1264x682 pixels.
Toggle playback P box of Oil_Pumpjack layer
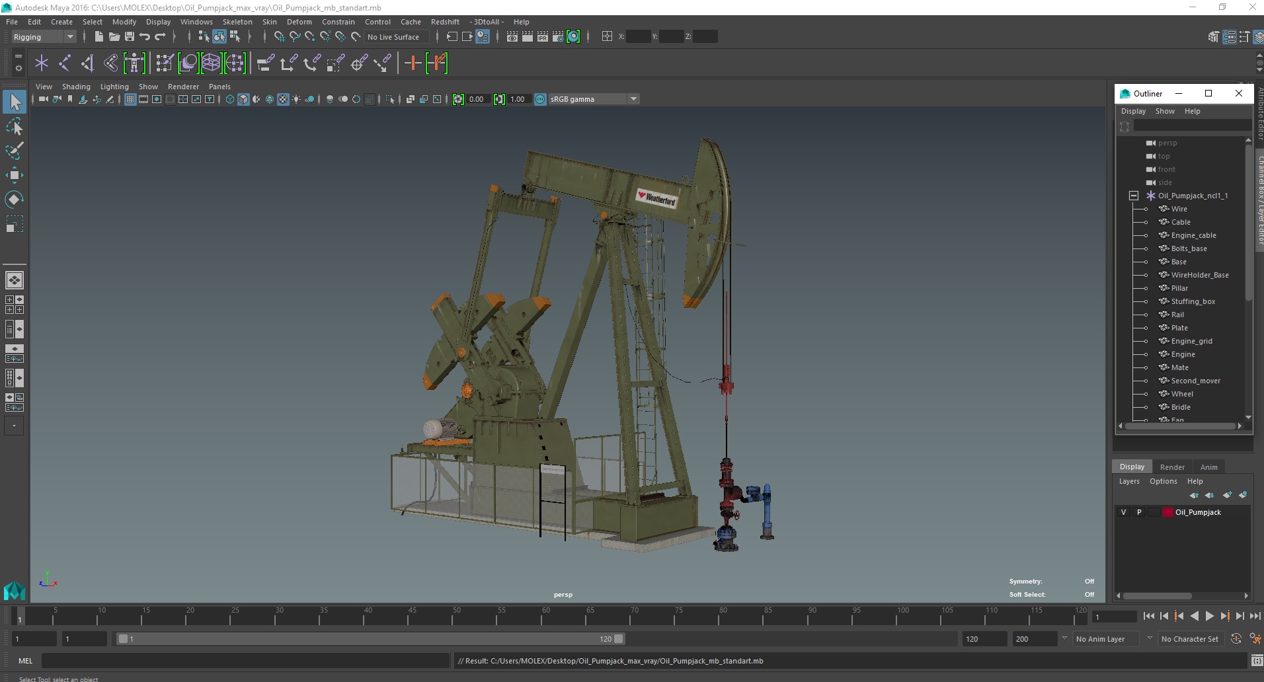(x=1138, y=512)
